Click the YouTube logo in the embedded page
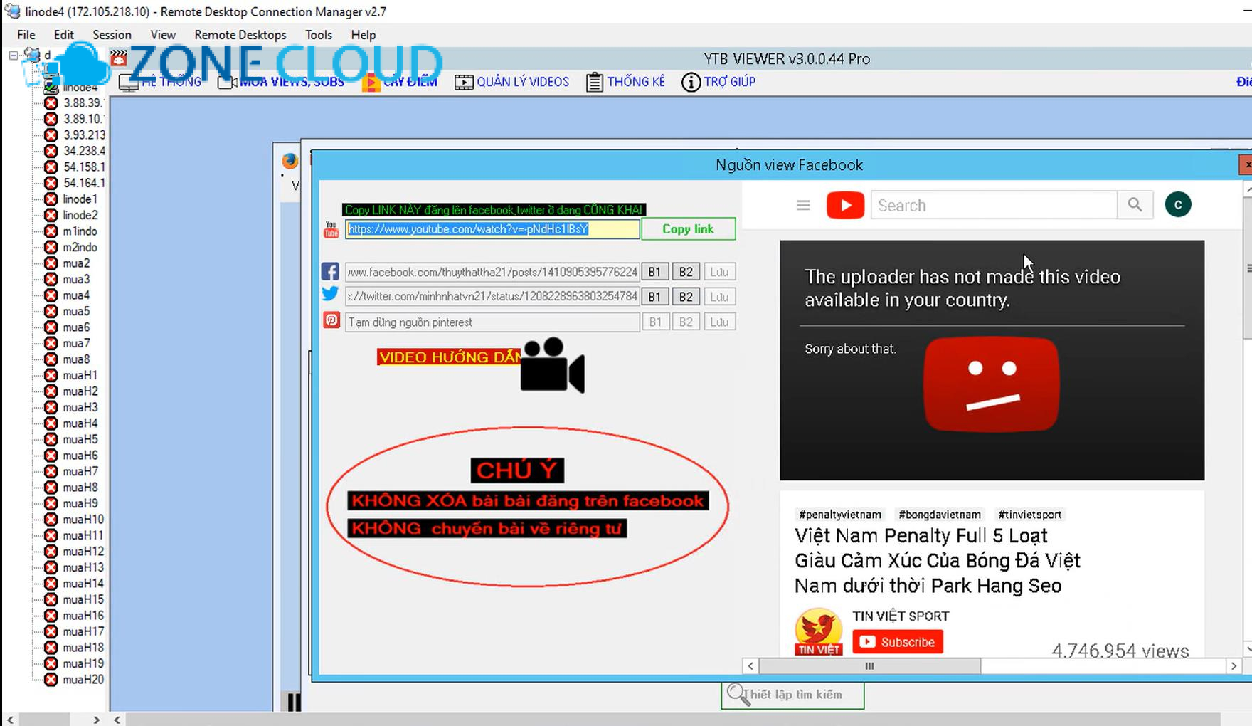This screenshot has height=726, width=1252. [845, 205]
